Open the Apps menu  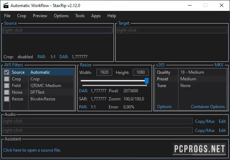(x=96, y=16)
